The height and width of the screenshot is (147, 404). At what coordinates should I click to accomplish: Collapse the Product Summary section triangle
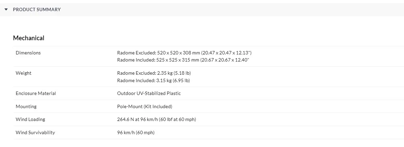6,9
